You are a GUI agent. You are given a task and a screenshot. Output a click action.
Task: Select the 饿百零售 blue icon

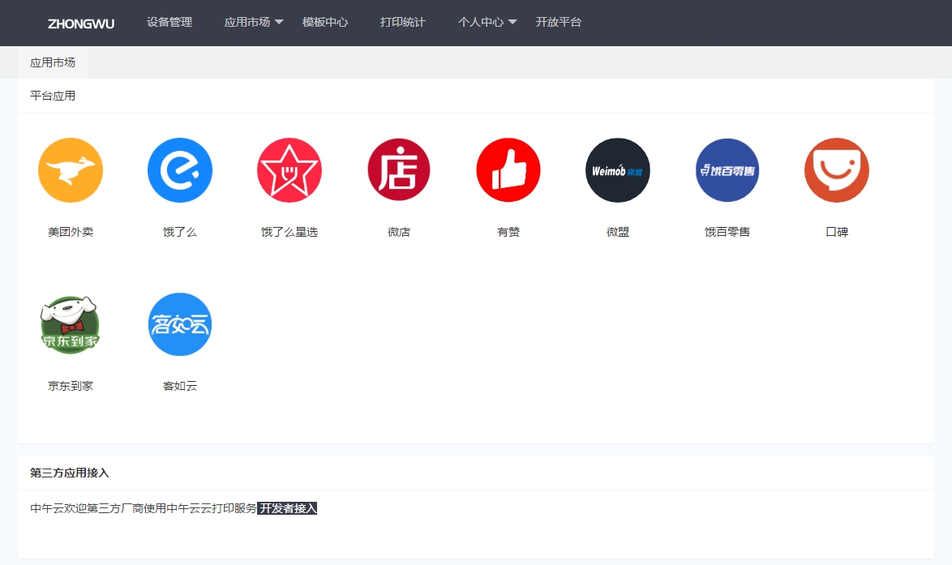point(727,170)
